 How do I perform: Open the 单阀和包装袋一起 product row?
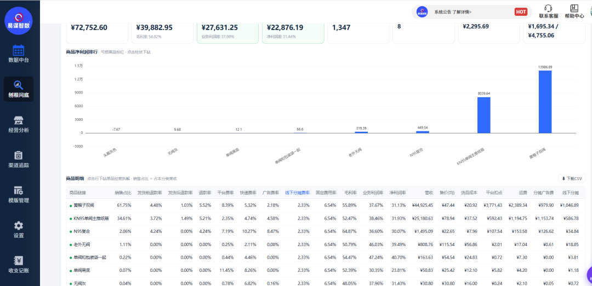click(x=326, y=258)
